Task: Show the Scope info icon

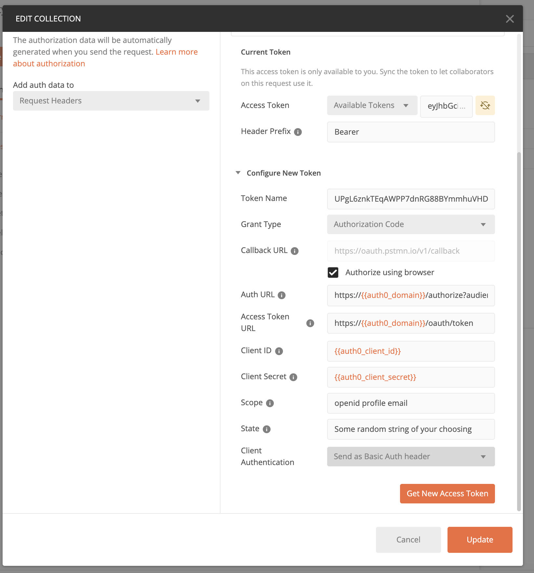Action: [x=270, y=403]
